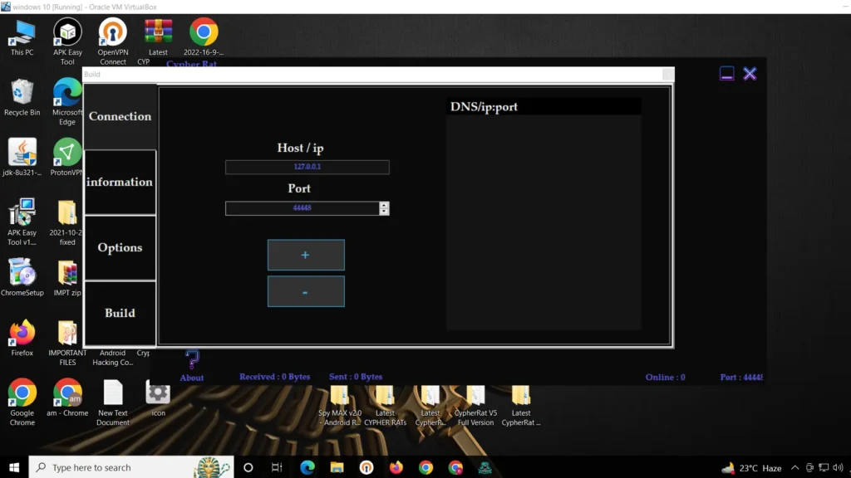This screenshot has height=478, width=851.
Task: Open ChromeSetup installer icon
Action: coord(22,277)
